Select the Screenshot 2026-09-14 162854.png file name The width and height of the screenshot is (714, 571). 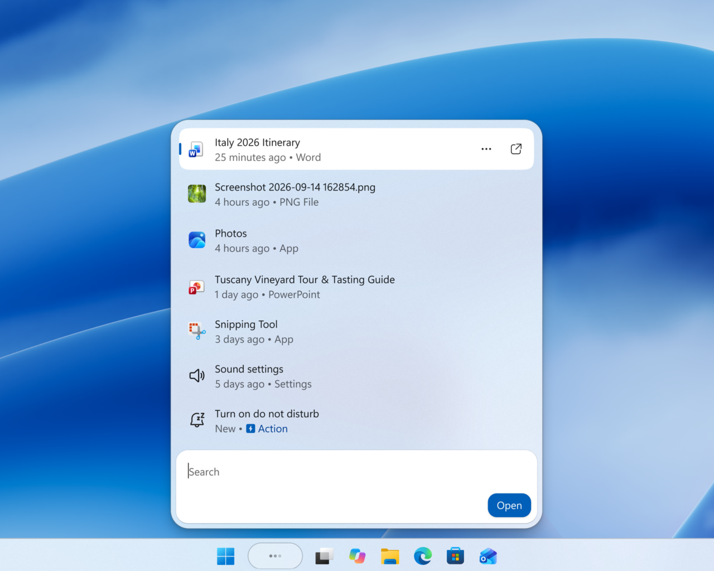click(x=295, y=187)
